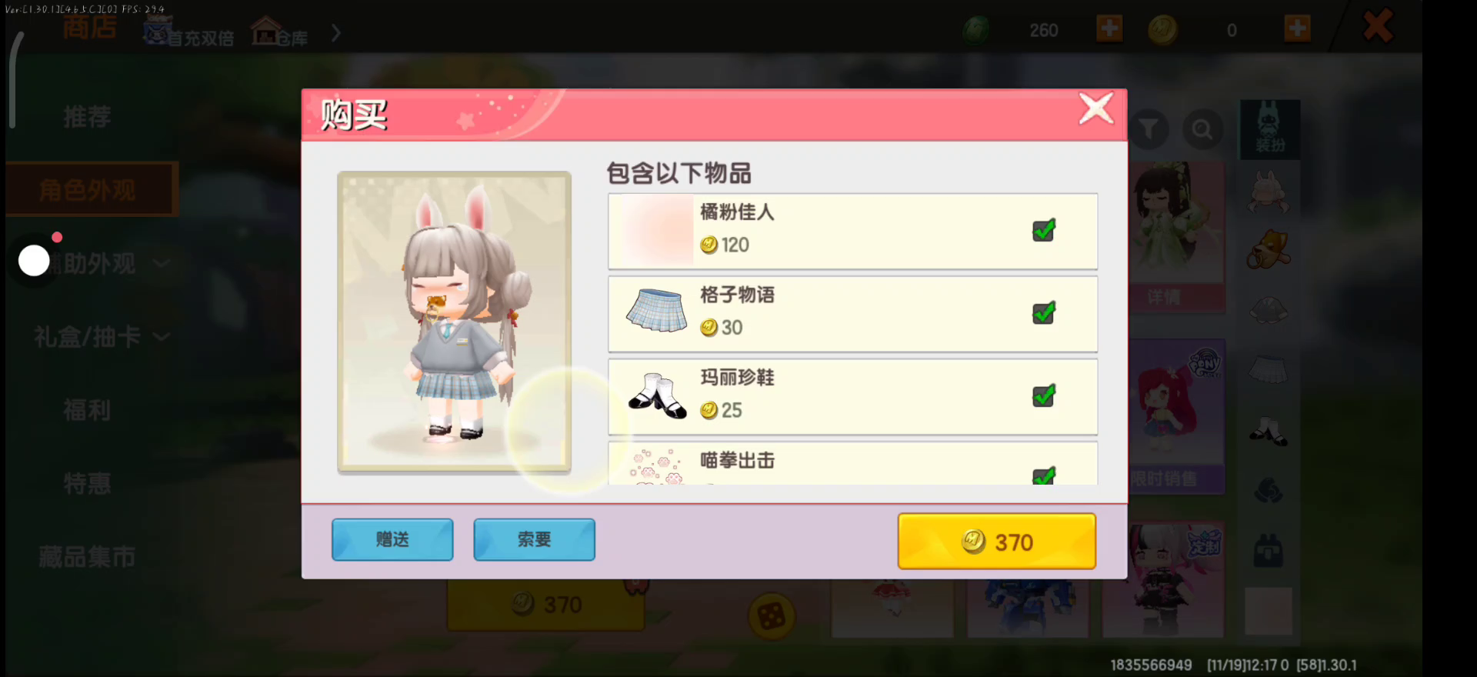Click the 索要 request button
The image size is (1477, 677).
(x=534, y=539)
